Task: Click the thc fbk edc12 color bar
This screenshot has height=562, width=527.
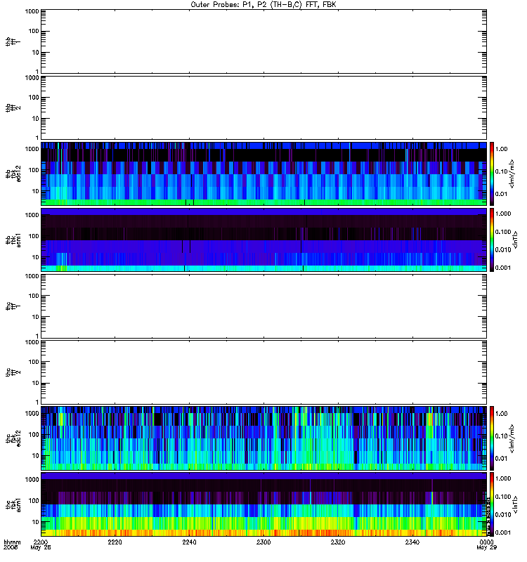Action: (x=492, y=438)
